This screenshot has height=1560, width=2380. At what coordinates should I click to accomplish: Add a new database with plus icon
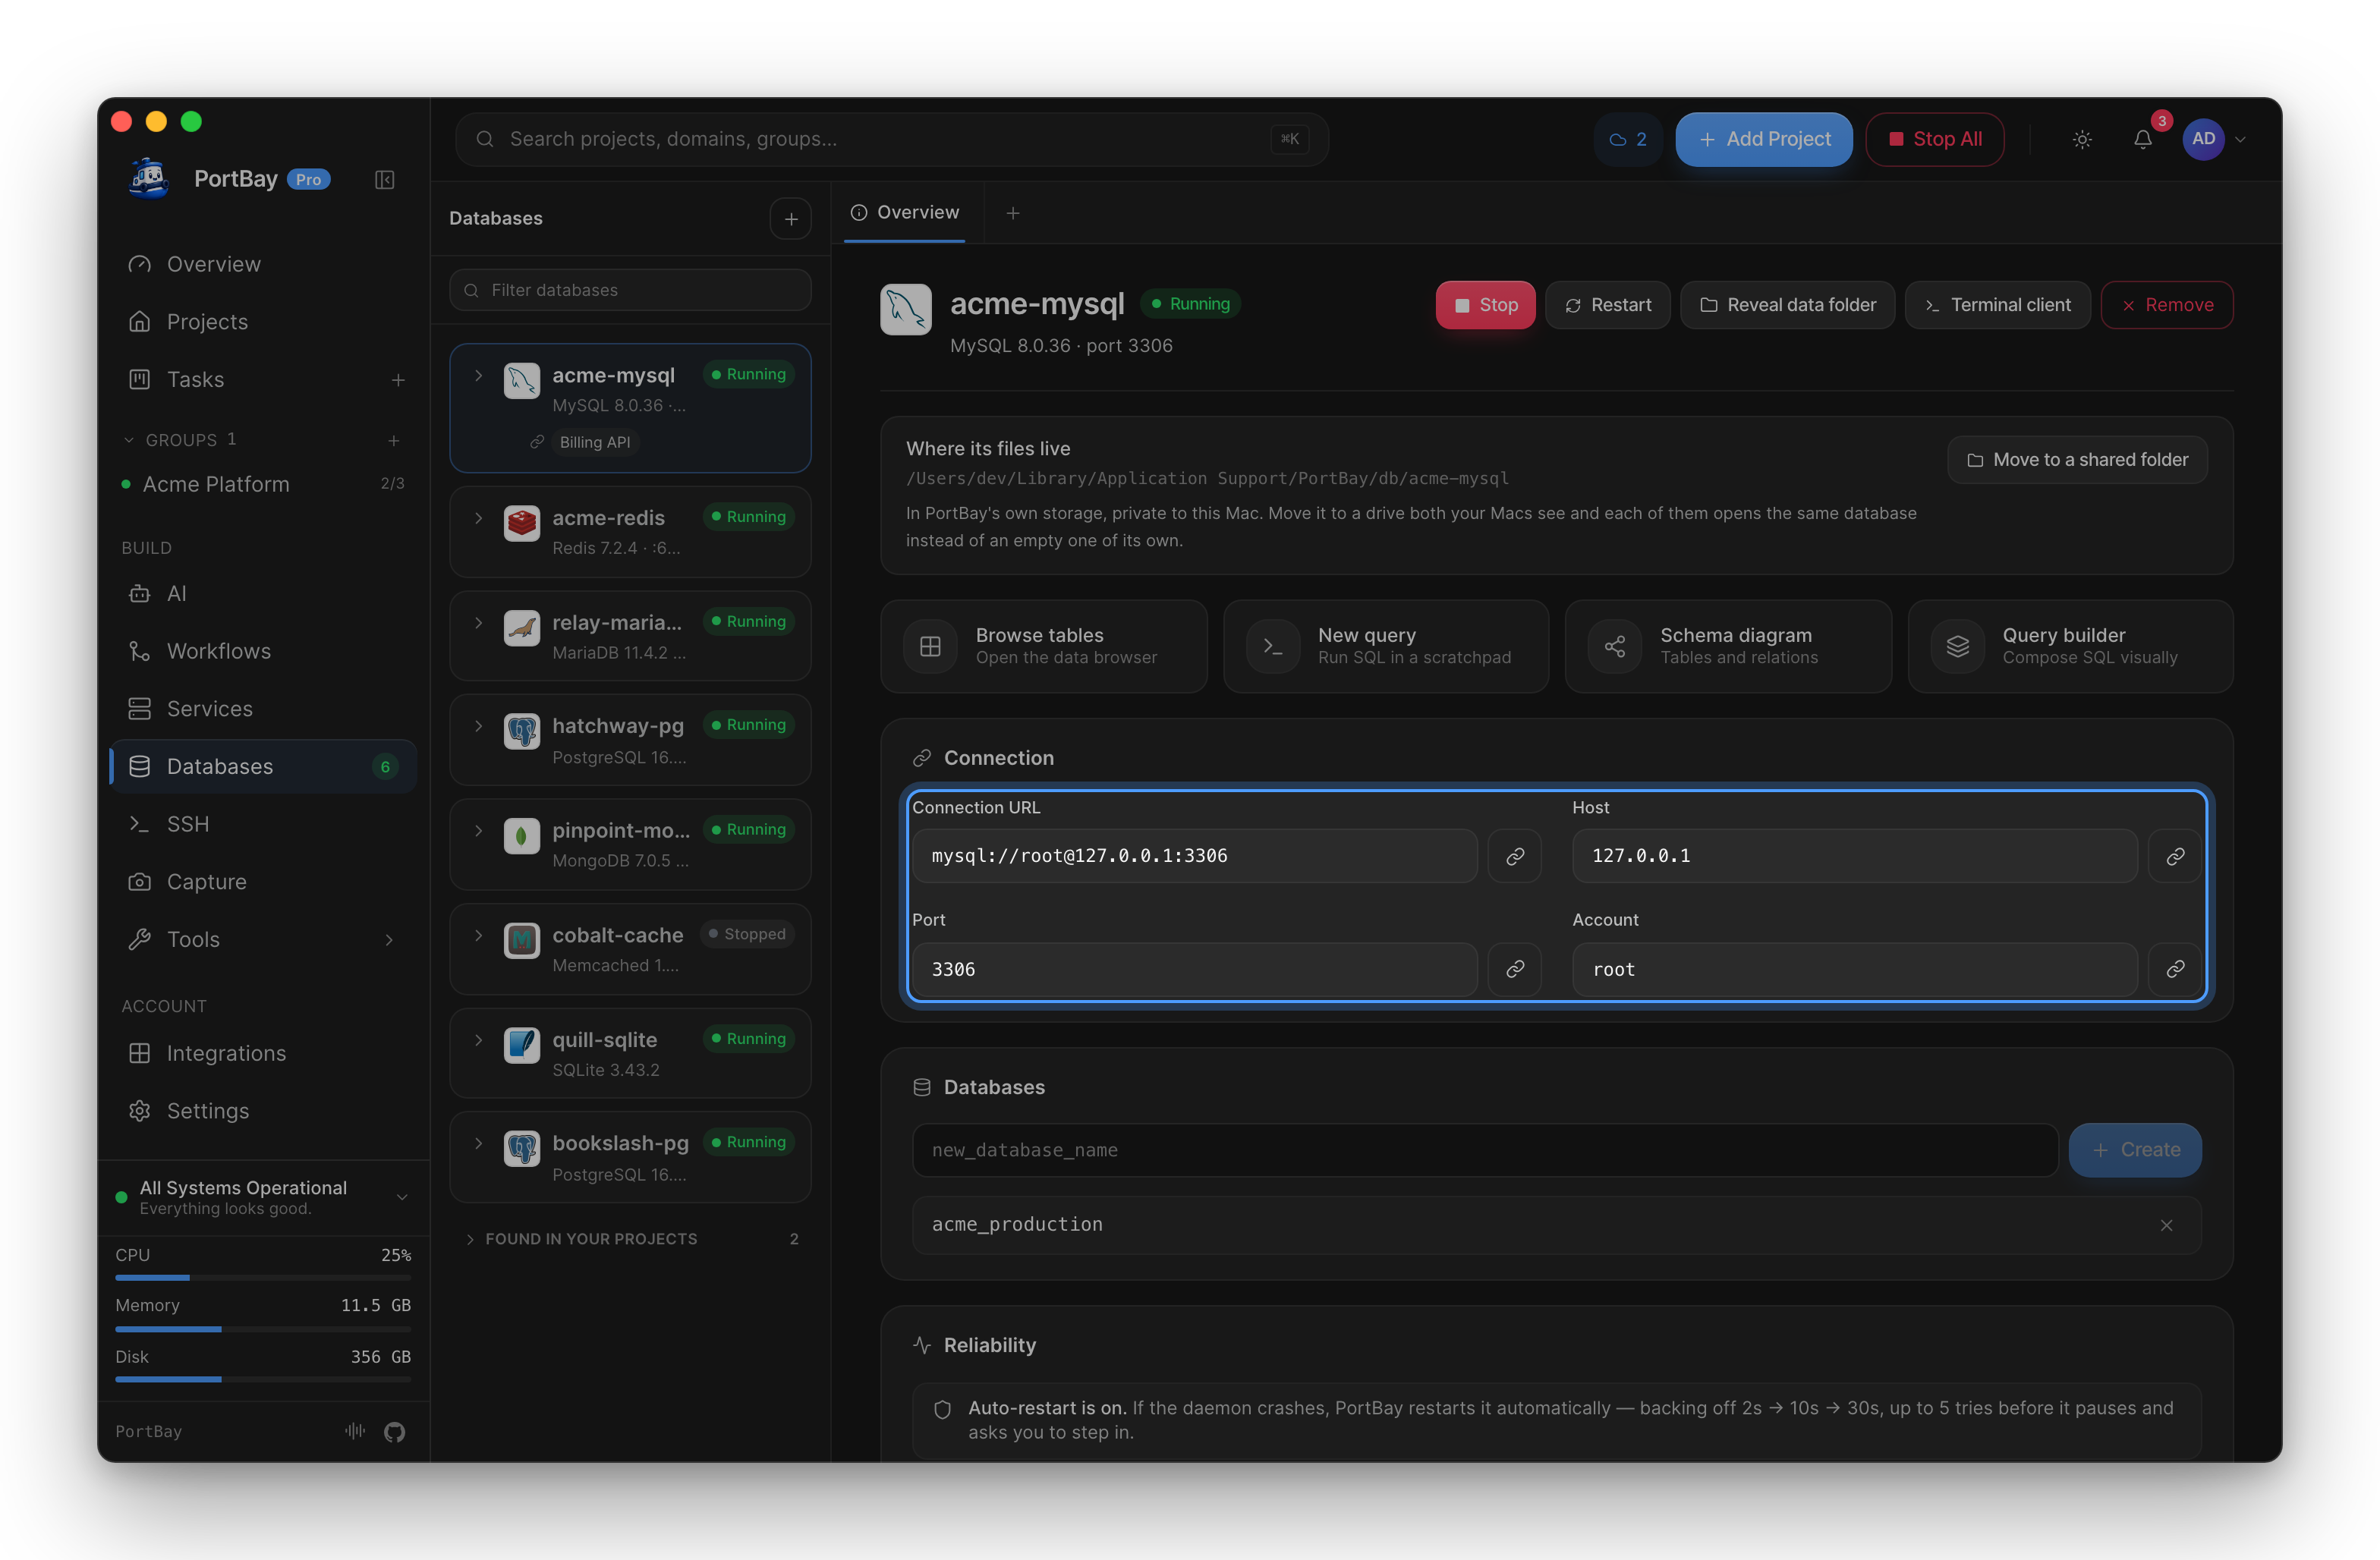pyautogui.click(x=791, y=219)
